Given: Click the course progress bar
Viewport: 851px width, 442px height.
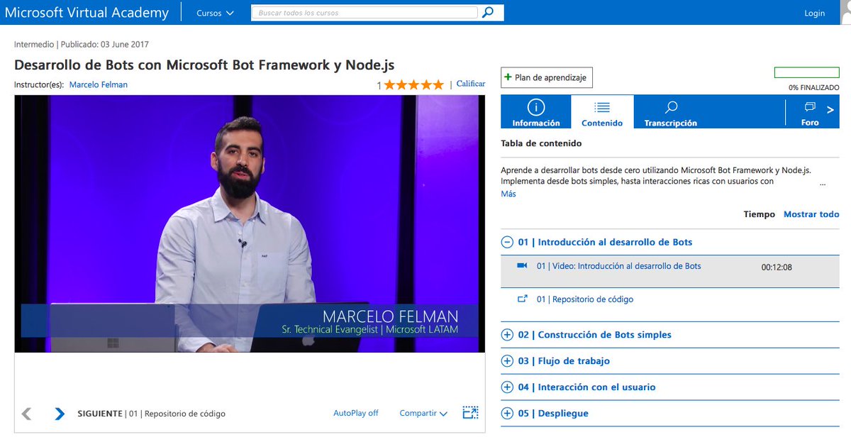Looking at the screenshot, I should 807,72.
